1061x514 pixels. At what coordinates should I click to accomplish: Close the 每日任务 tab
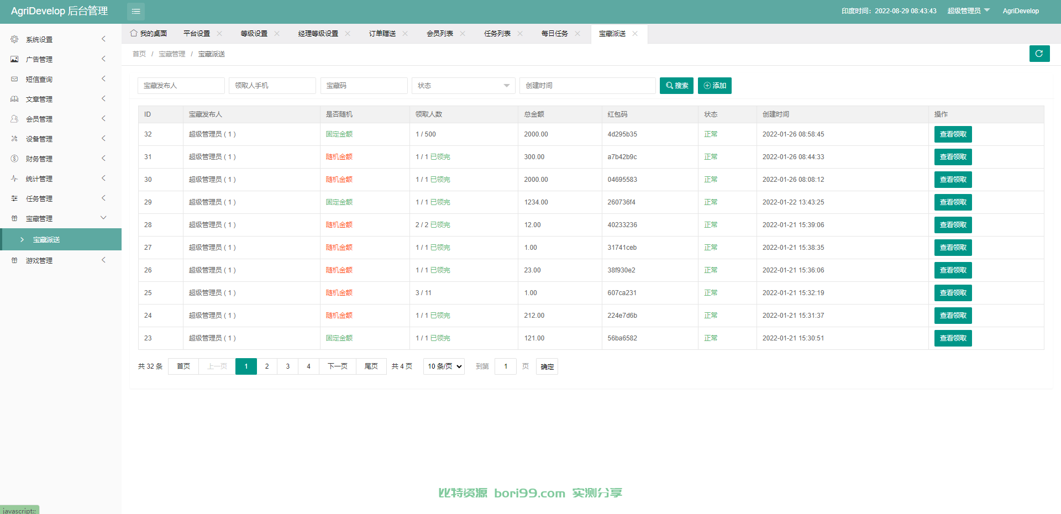[577, 34]
